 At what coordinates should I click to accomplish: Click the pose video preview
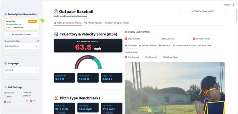pos(175,88)
